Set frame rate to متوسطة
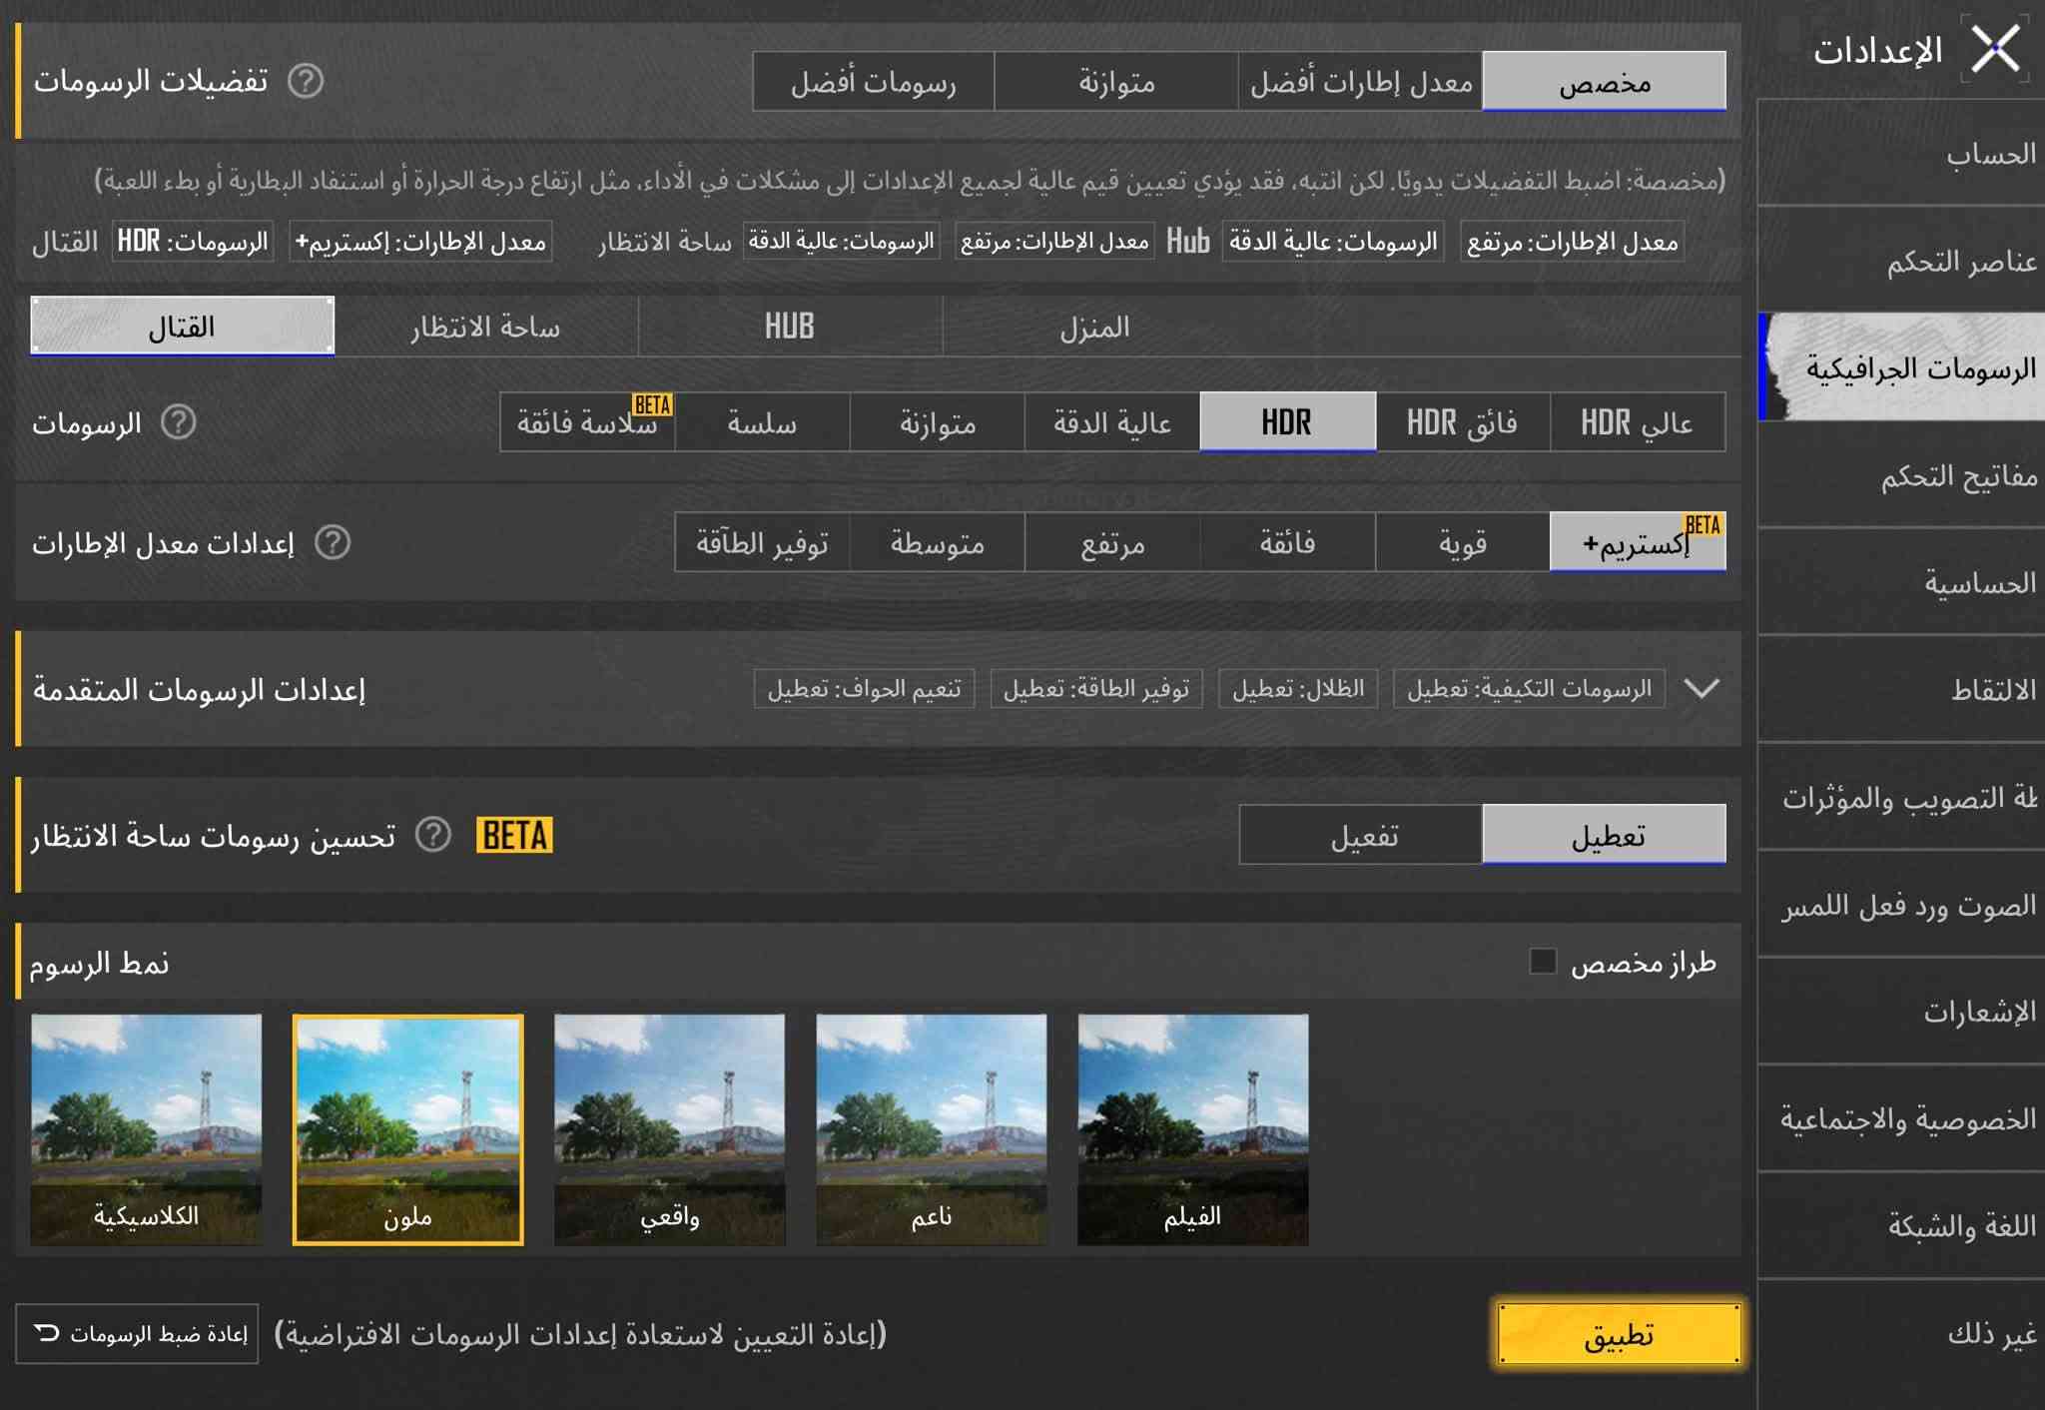 click(938, 542)
